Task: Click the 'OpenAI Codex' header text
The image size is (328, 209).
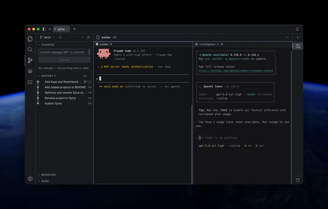Action: point(213,87)
